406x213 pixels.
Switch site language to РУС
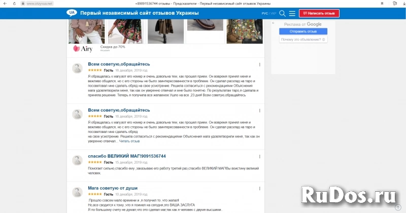coord(264,14)
